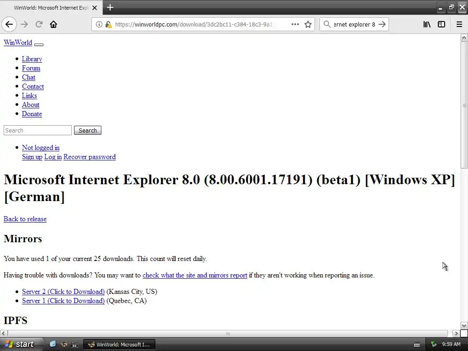Click the horizontal scrollbar right arrow
The image size is (468, 351).
pos(456,333)
